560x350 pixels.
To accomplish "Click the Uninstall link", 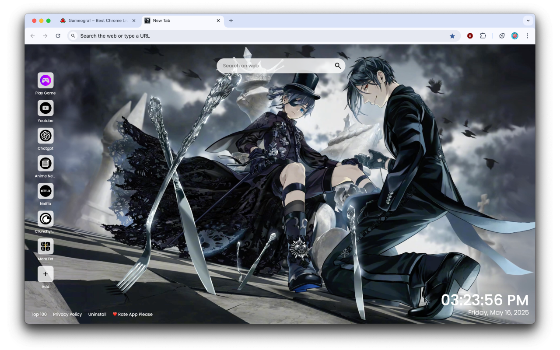I will (x=97, y=314).
